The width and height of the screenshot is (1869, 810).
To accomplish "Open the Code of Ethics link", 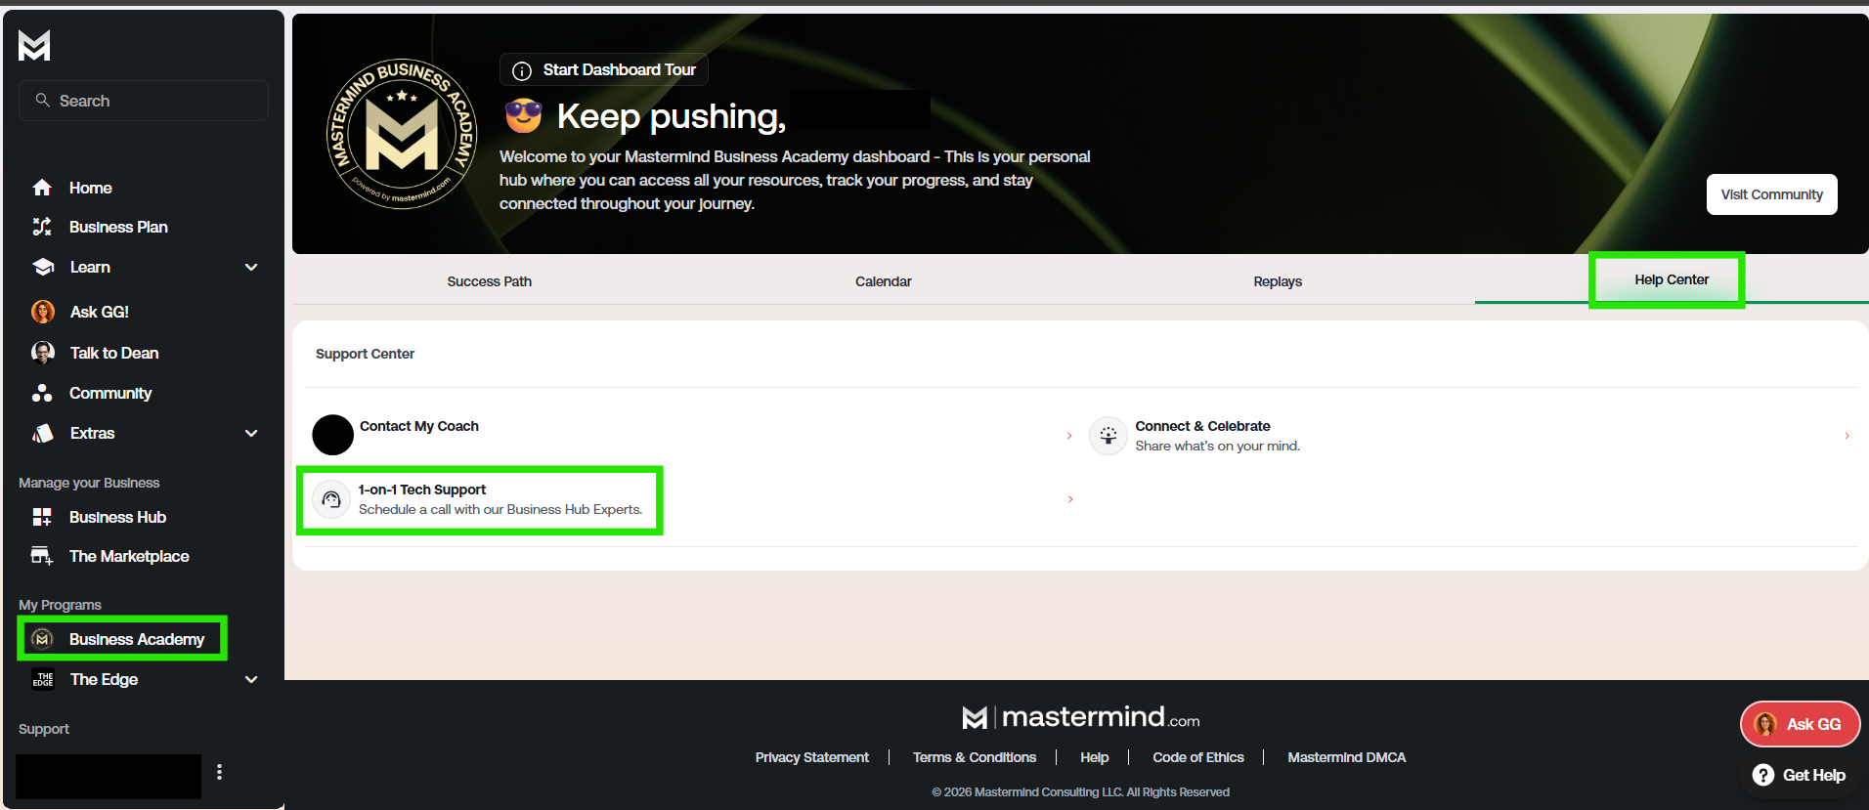I will pos(1198,757).
